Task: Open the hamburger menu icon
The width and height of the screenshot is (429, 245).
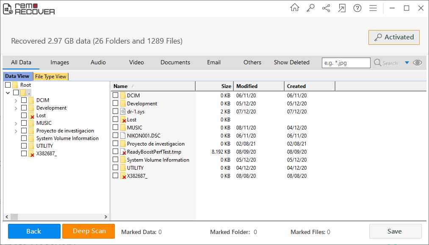Action: (373, 8)
